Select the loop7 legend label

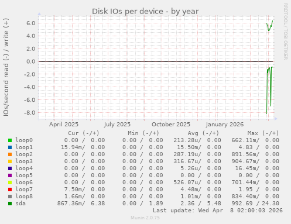pyautogui.click(x=24, y=189)
